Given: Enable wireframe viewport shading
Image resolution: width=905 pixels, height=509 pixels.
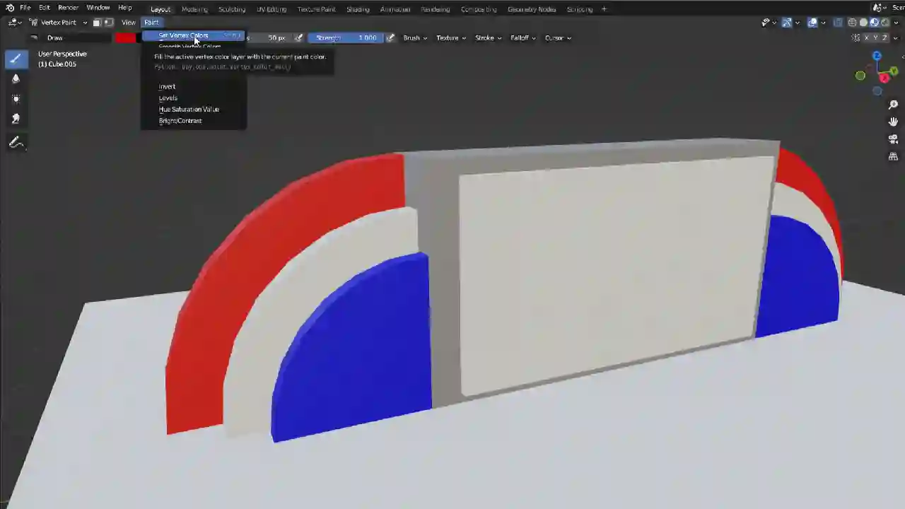Looking at the screenshot, I should click(x=852, y=23).
